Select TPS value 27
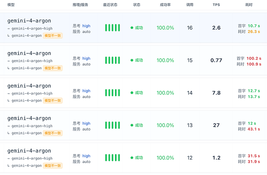The image size is (267, 175). tap(216, 125)
